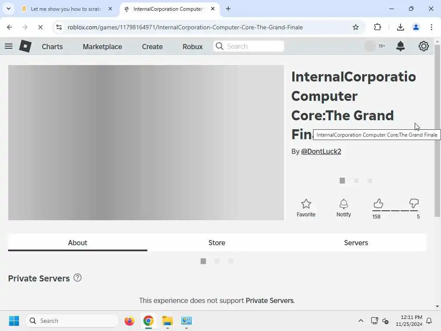This screenshot has width=441, height=331.
Task: Go forward in the browser
Action: tap(25, 27)
